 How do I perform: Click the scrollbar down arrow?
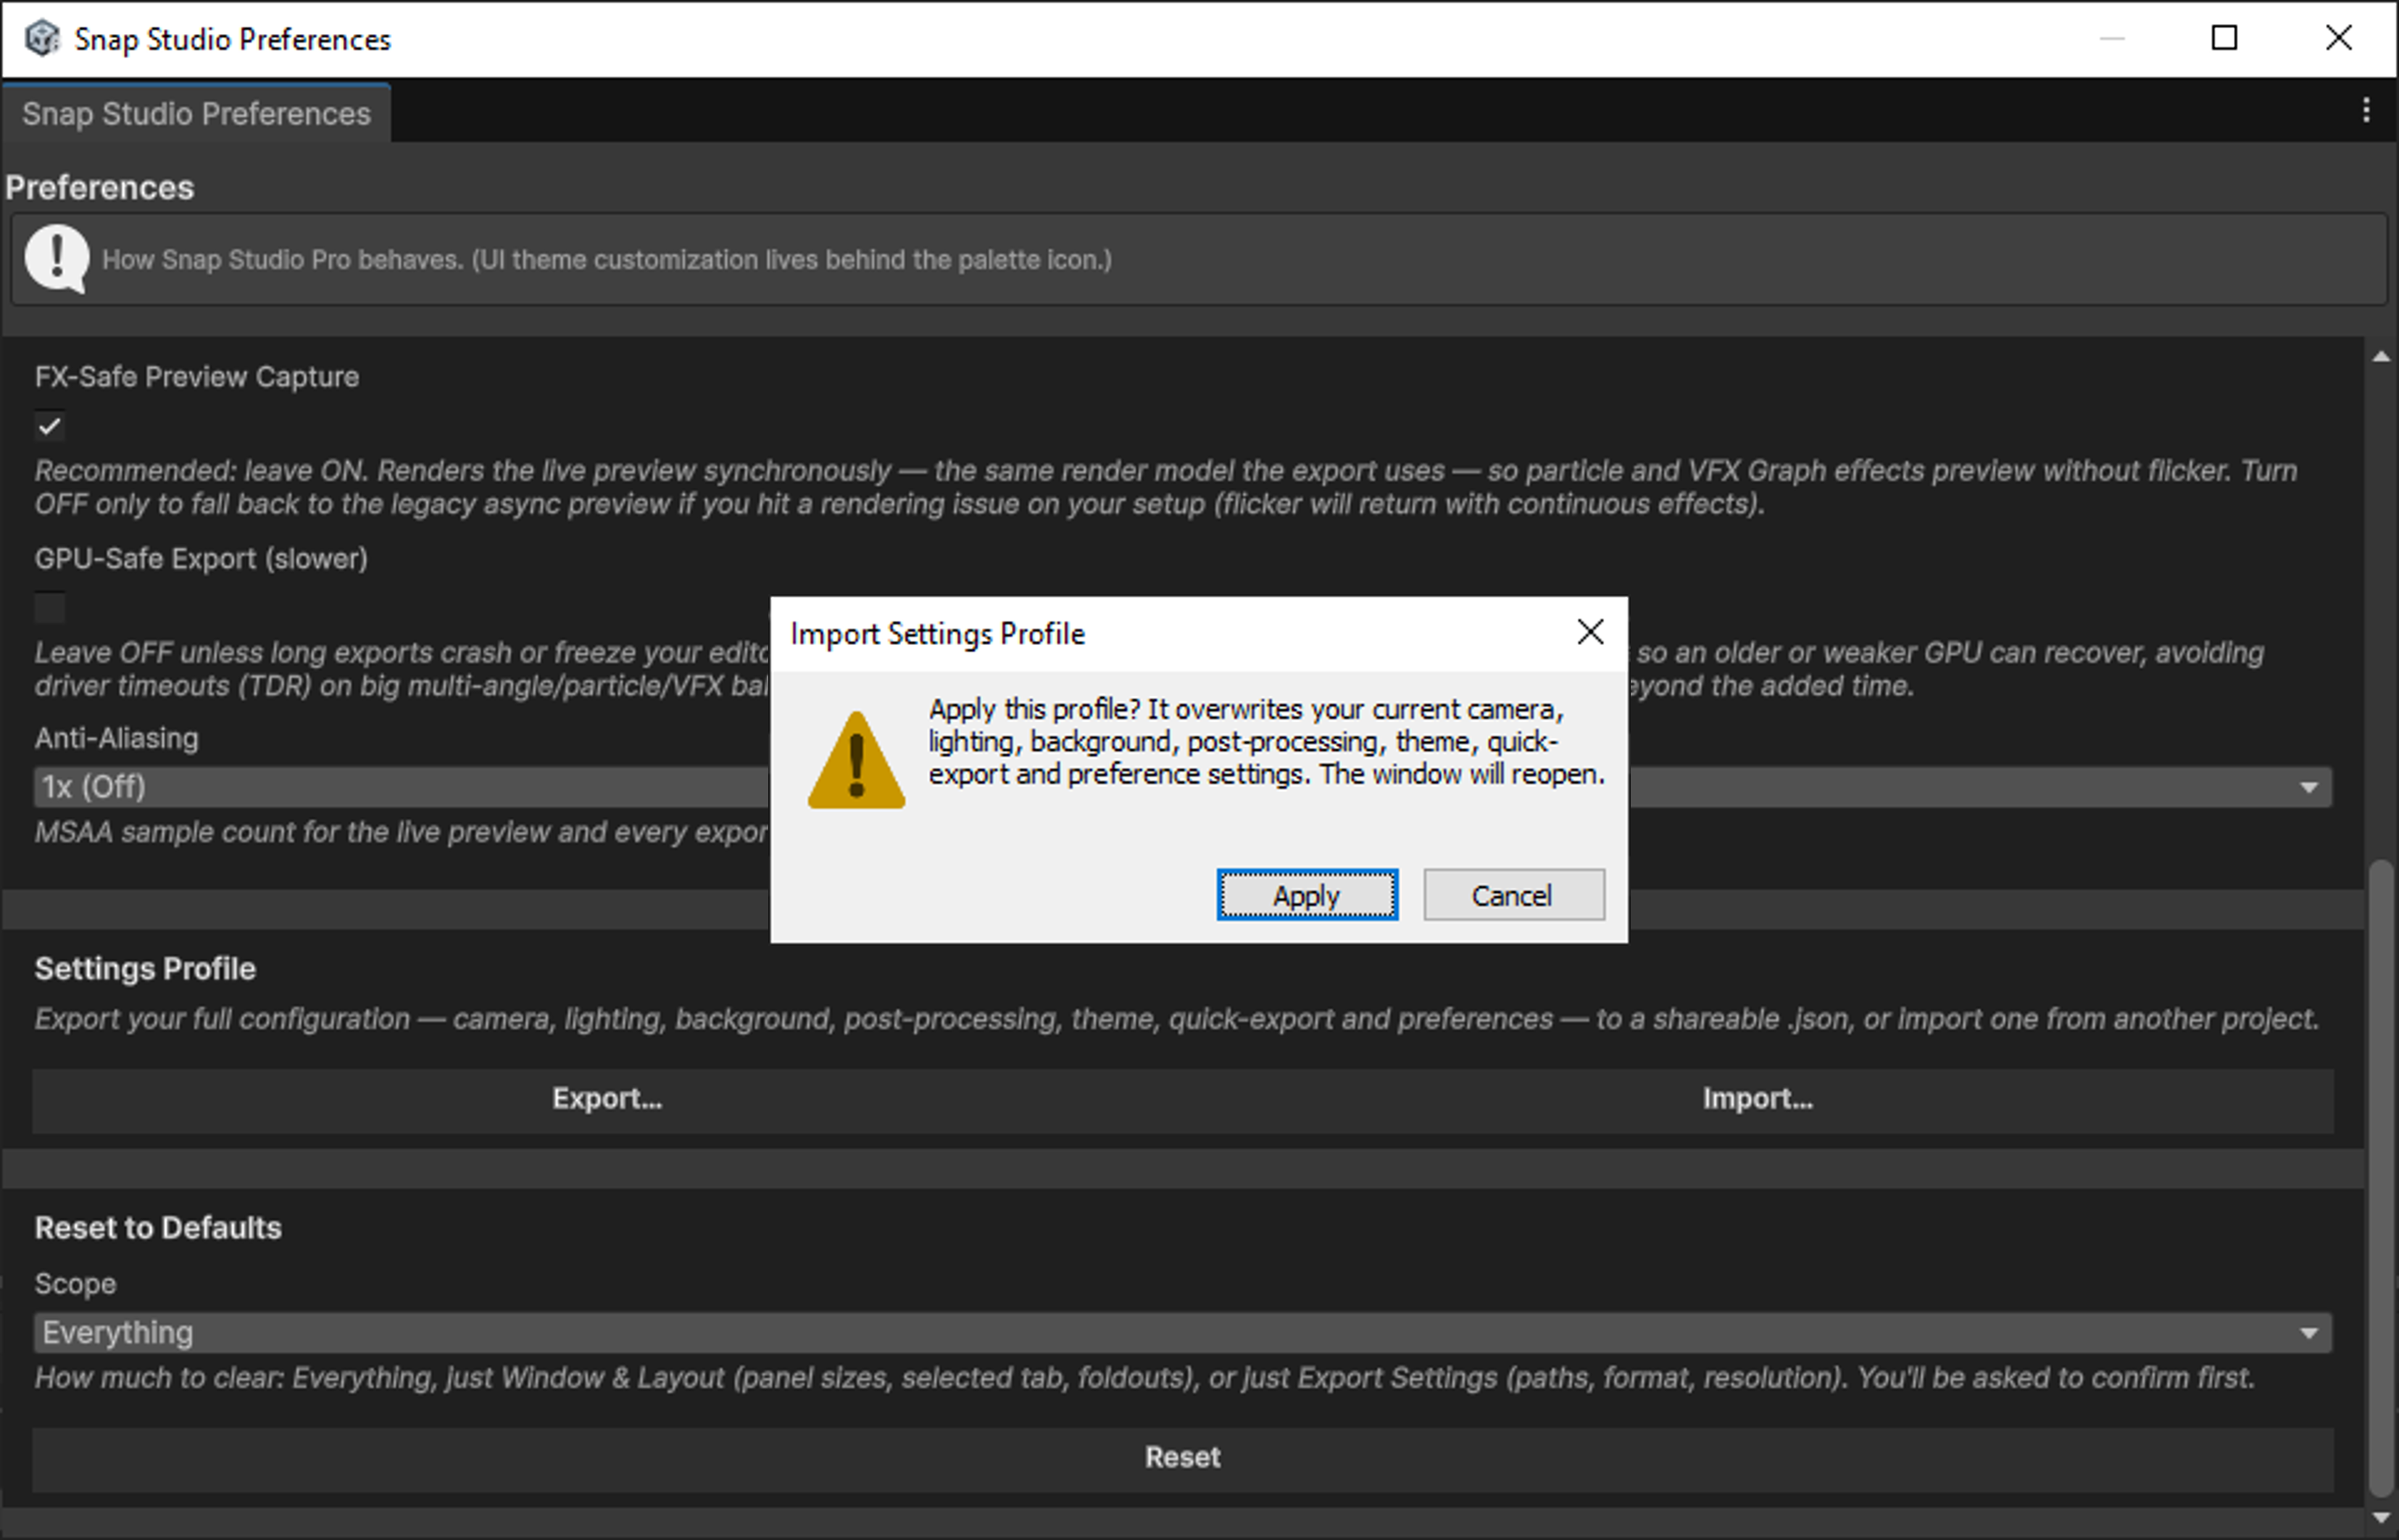(x=2382, y=1518)
